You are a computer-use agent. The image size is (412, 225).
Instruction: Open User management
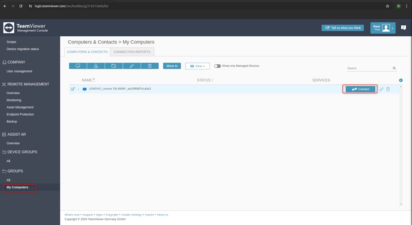[19, 71]
